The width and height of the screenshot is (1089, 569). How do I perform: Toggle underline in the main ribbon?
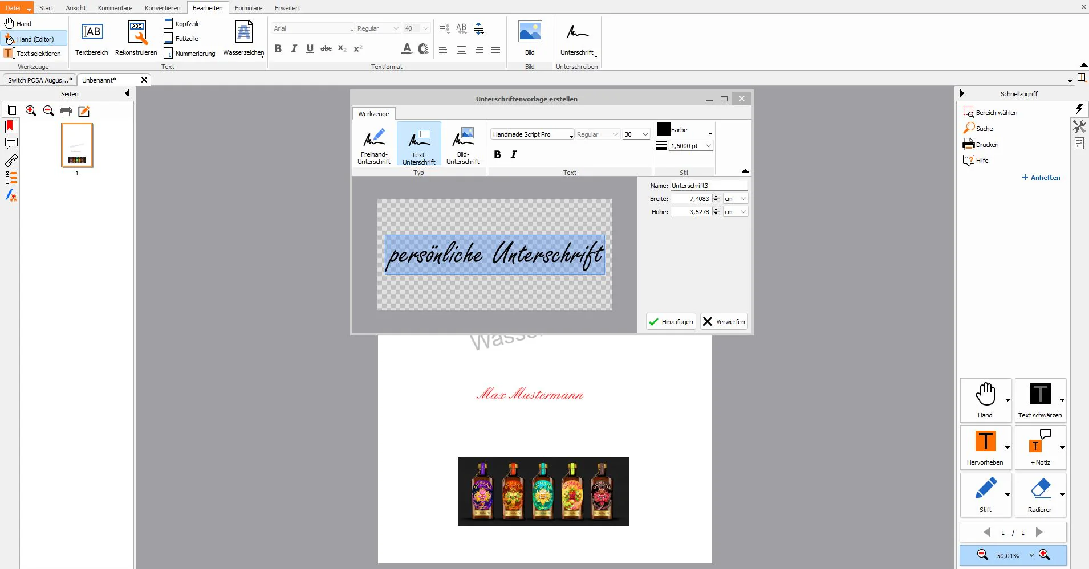(310, 49)
